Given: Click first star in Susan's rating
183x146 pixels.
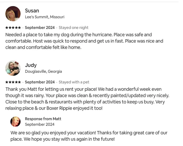Looking at the screenshot, I should point(7,28).
